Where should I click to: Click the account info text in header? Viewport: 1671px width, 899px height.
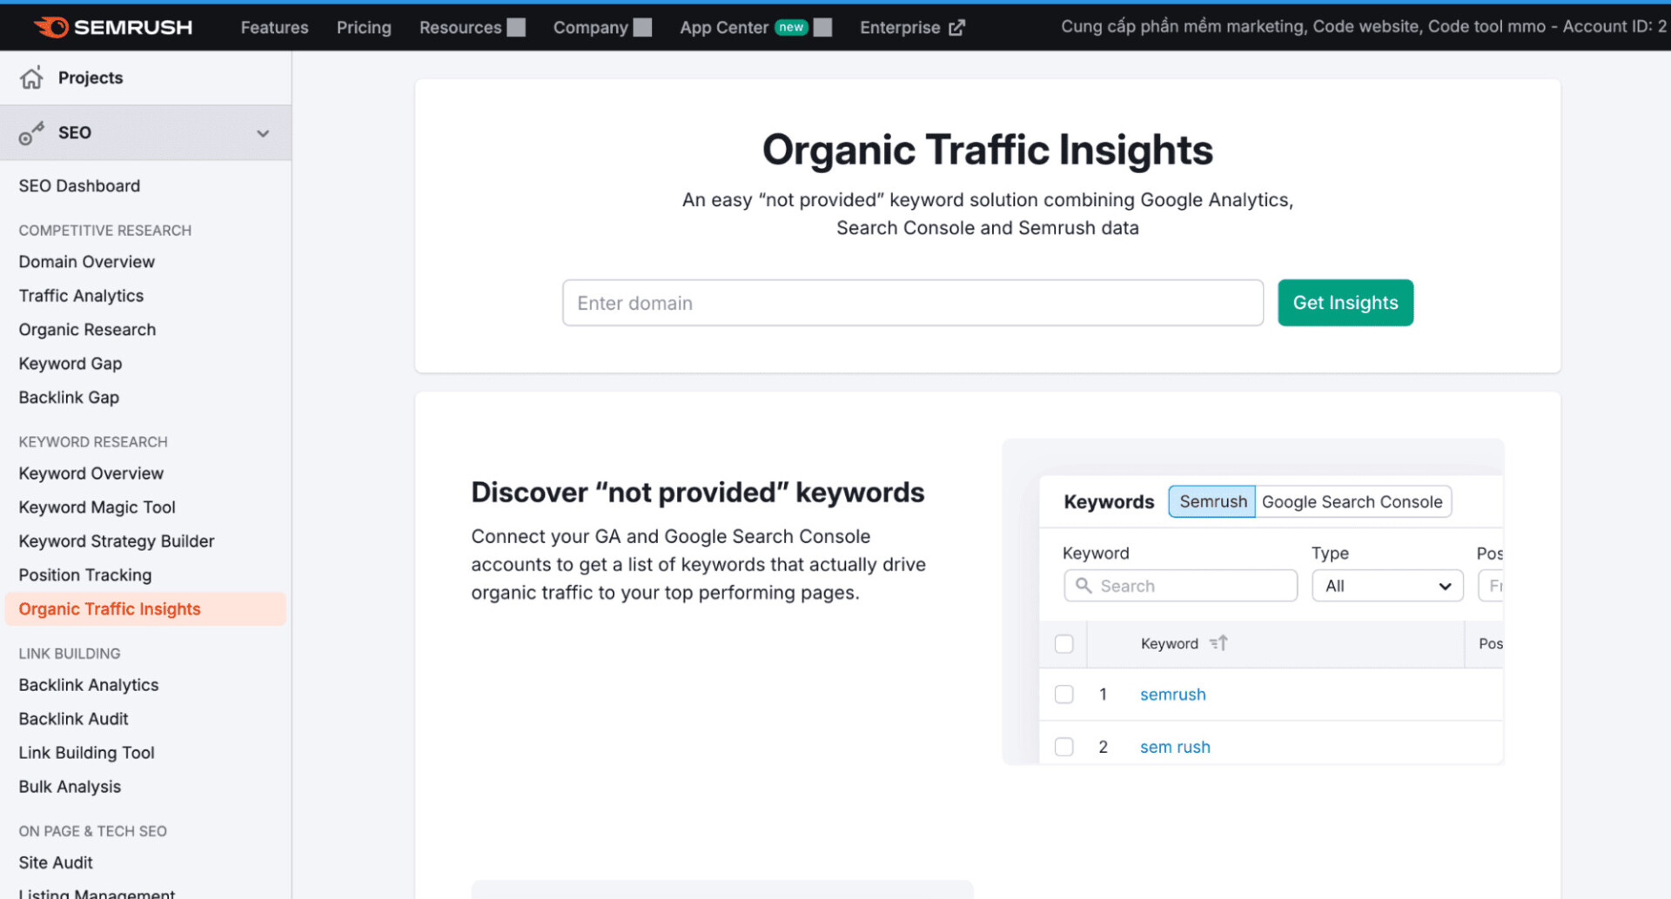1364,27
